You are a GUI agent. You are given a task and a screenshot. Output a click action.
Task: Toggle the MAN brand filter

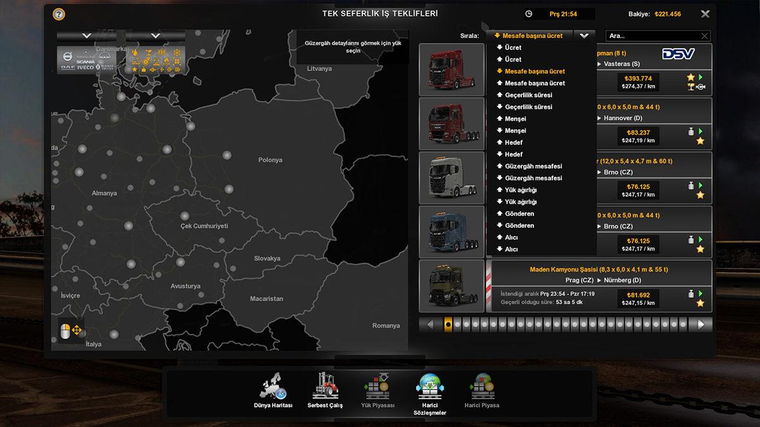tap(104, 57)
